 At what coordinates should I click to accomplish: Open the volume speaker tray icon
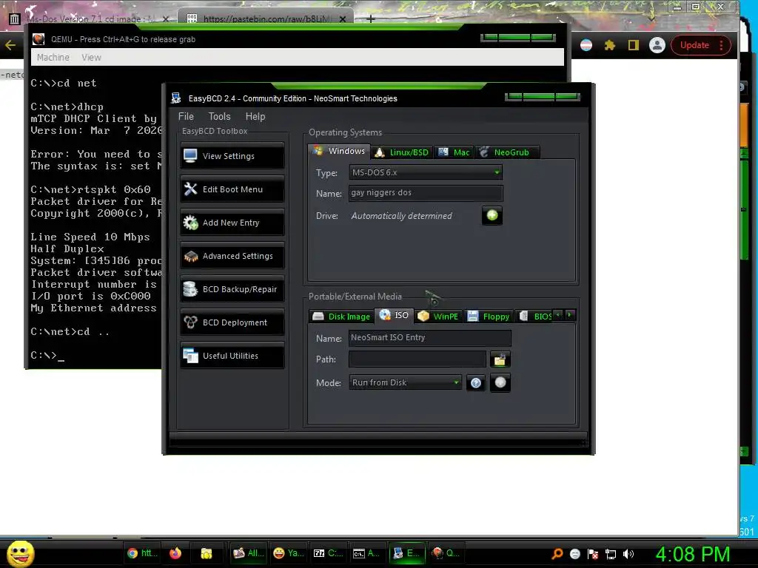tap(628, 554)
